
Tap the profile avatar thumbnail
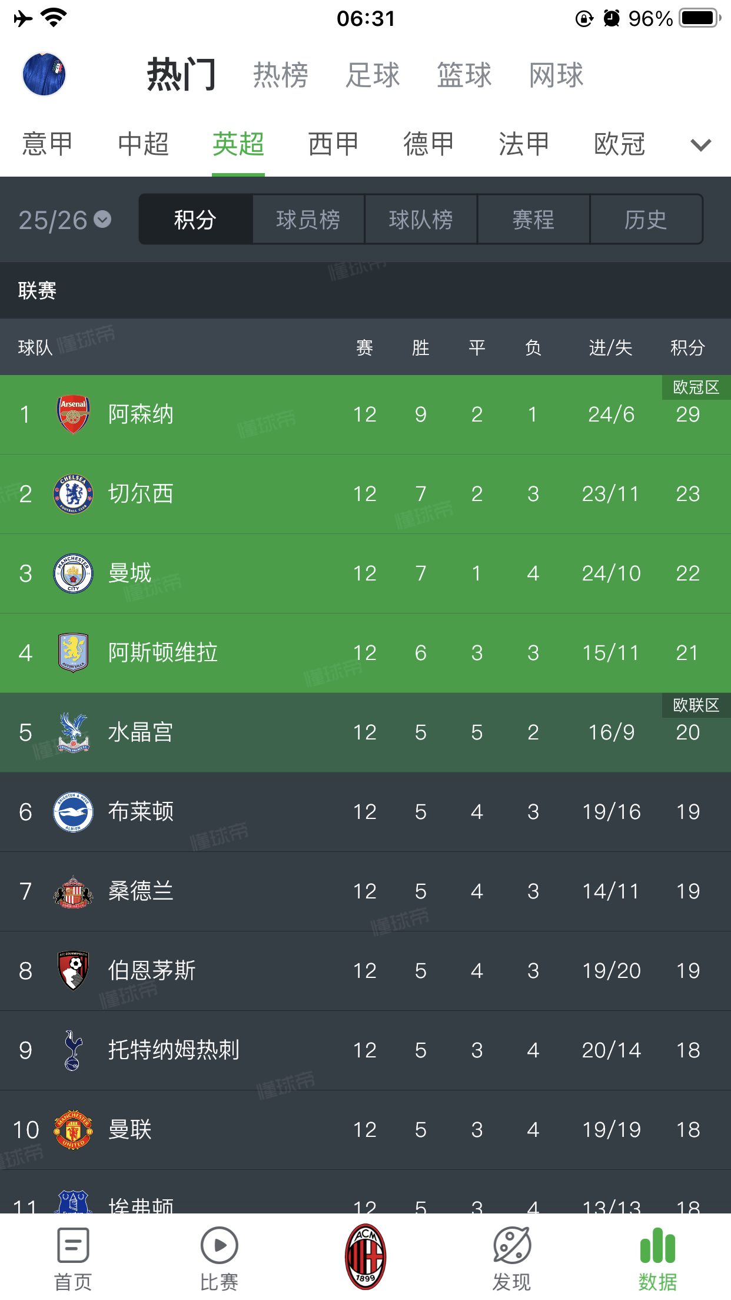[44, 74]
